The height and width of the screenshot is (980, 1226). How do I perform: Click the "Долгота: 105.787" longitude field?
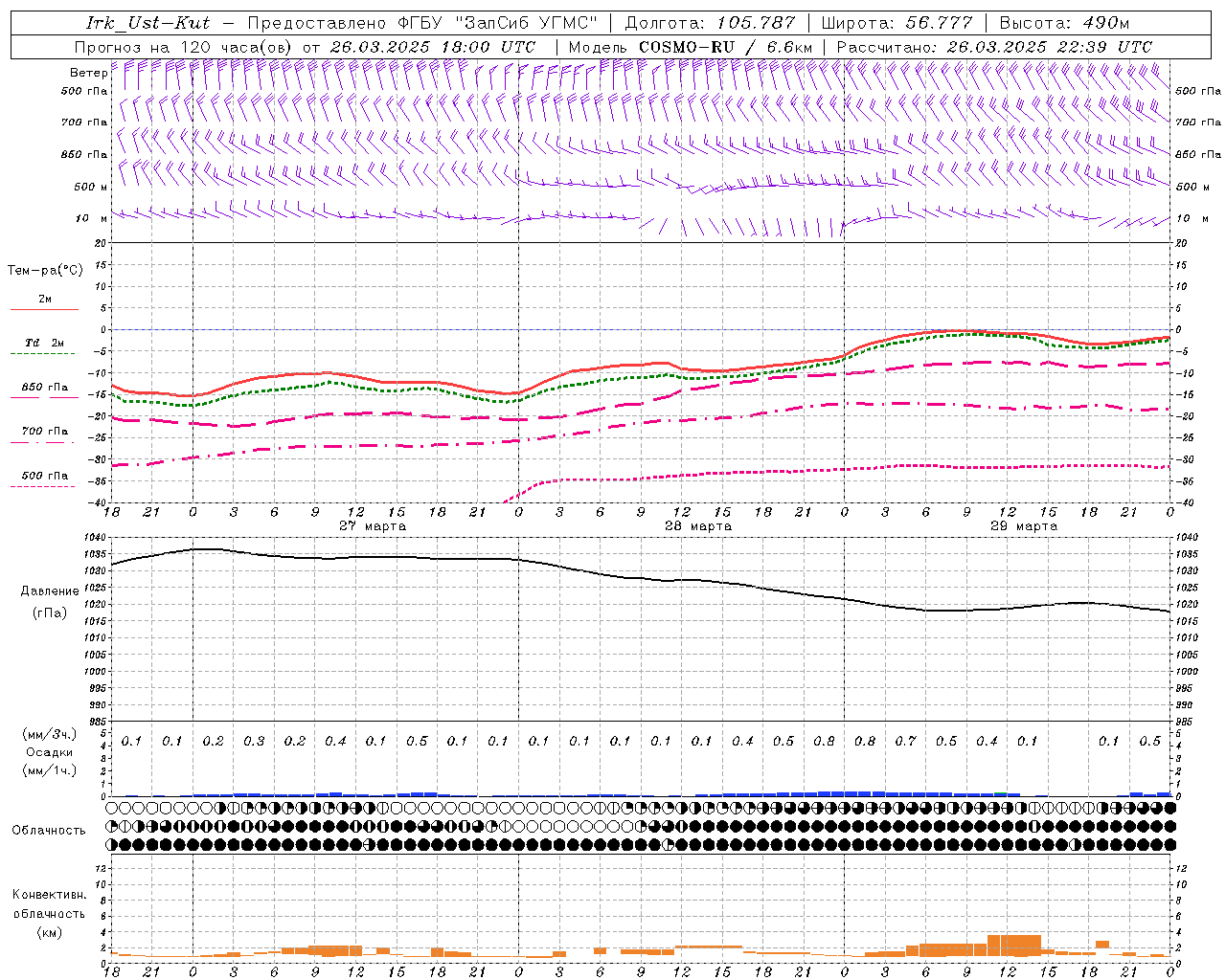[x=710, y=23]
